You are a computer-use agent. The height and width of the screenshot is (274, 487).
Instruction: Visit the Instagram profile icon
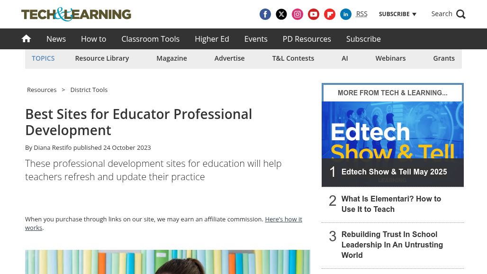click(x=298, y=14)
